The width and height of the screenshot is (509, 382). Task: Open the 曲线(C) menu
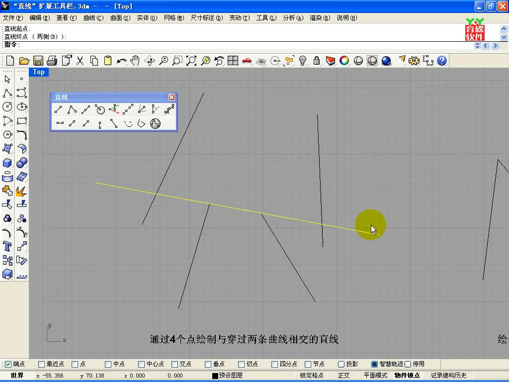93,18
